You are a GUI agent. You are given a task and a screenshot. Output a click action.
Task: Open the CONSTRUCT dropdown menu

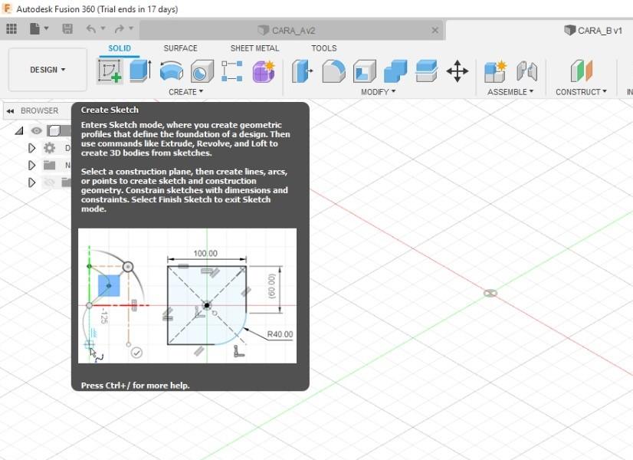[x=581, y=92]
